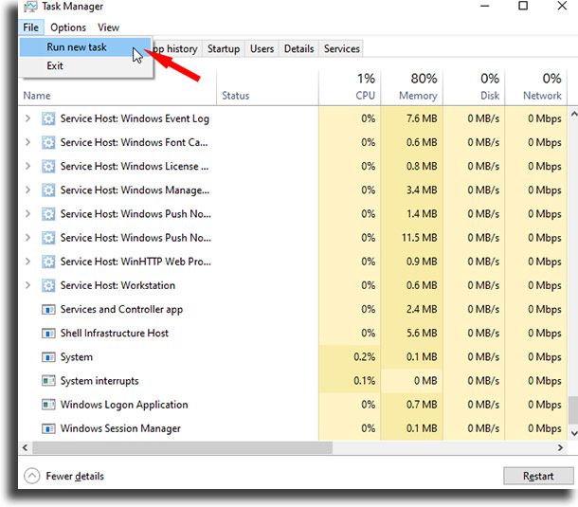Click the Windows Event Log service gear icon
Image resolution: width=578 pixels, height=507 pixels.
click(48, 118)
